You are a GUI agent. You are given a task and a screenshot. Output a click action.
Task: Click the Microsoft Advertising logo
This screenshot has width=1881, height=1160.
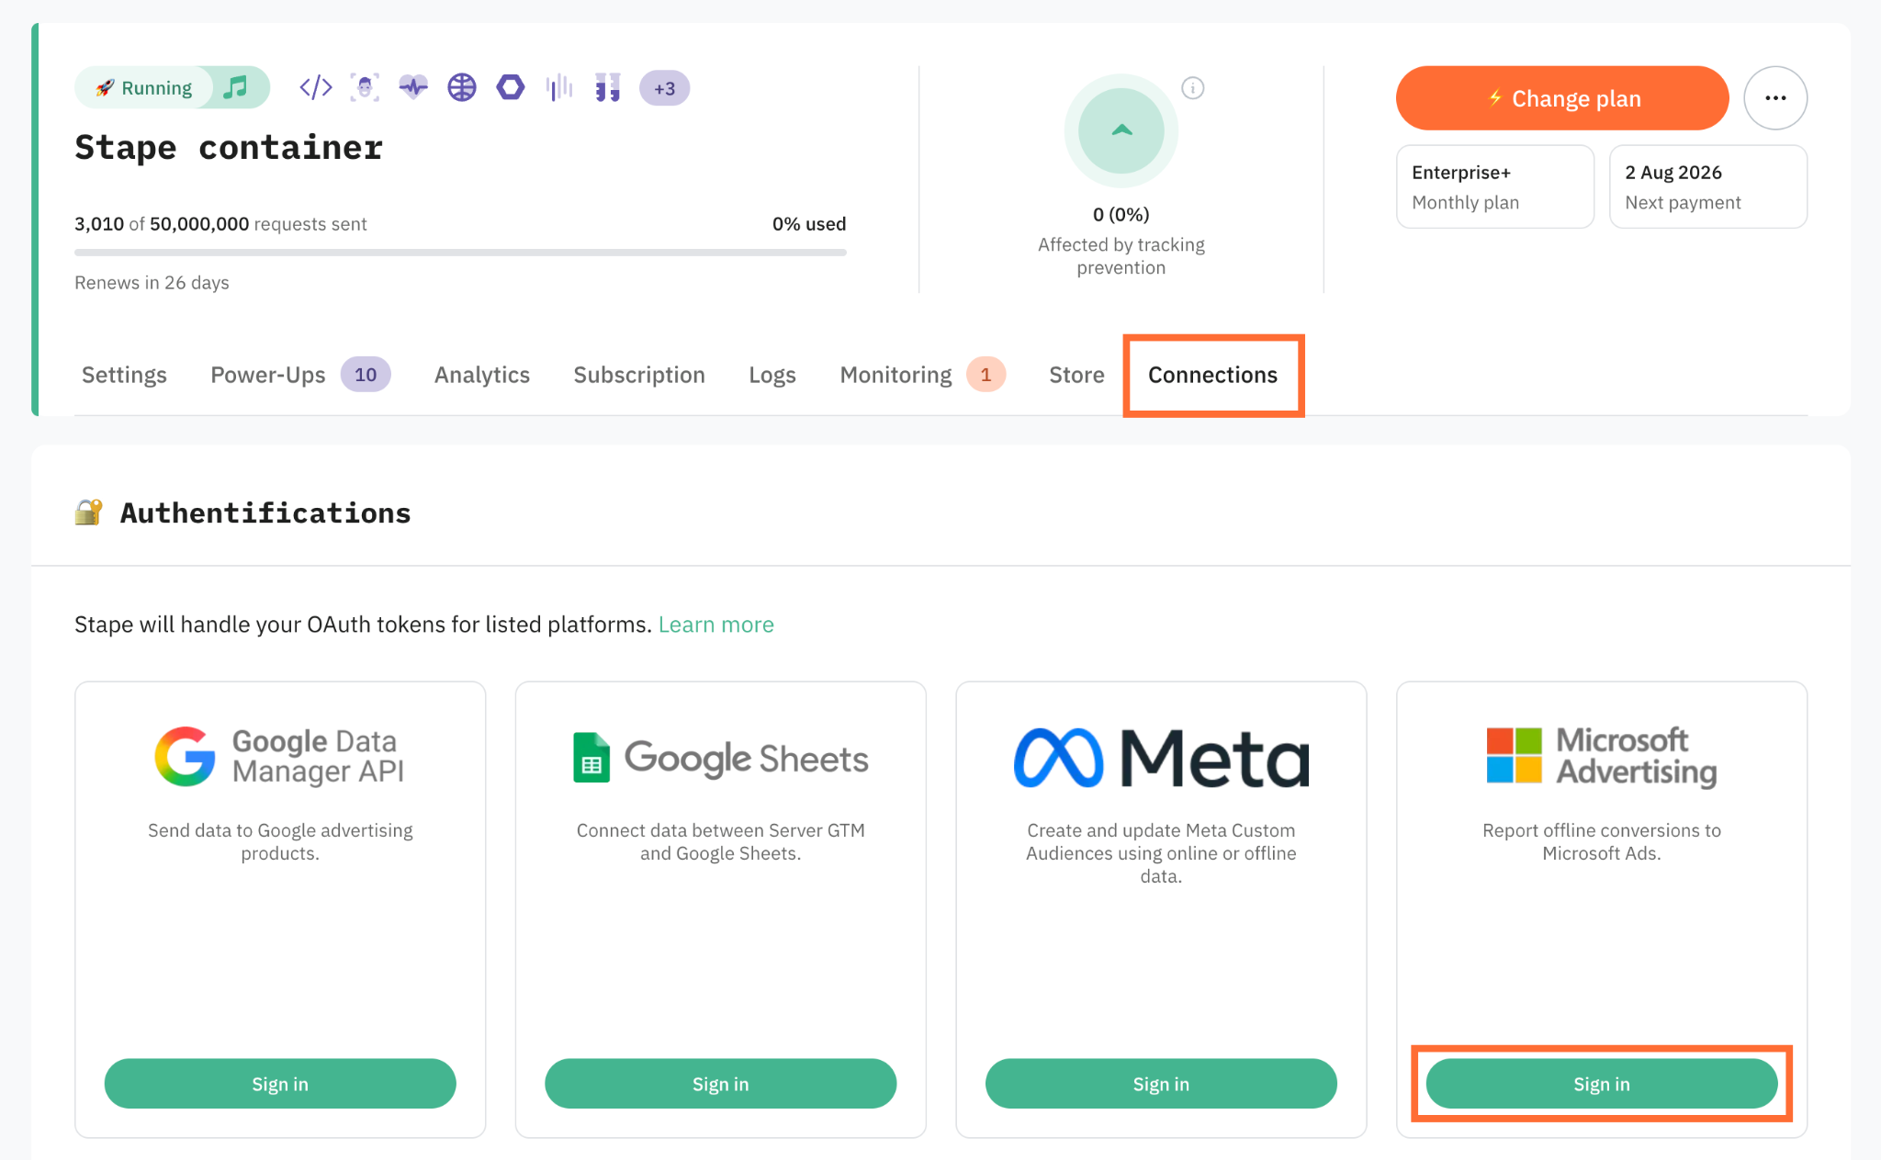[x=1602, y=756]
